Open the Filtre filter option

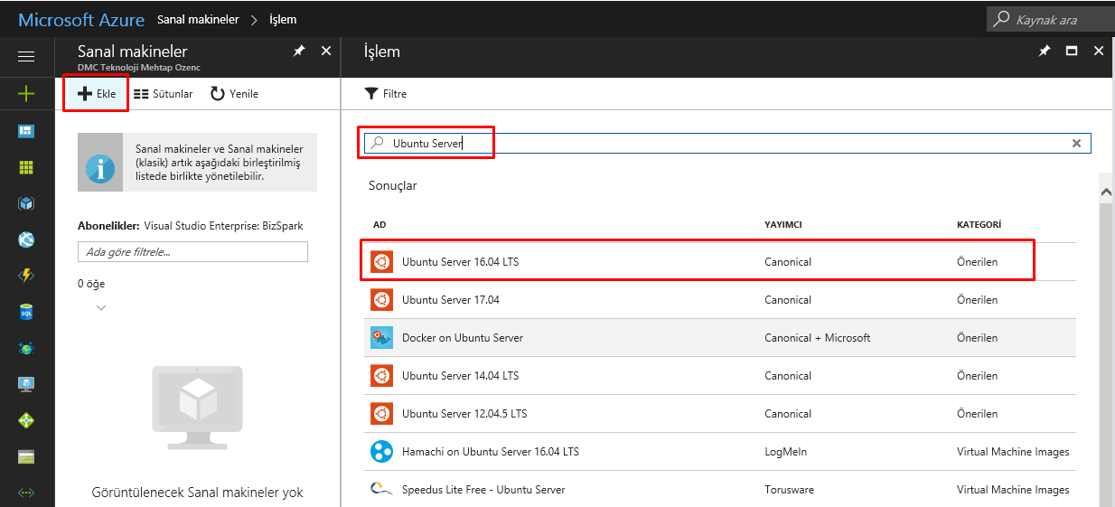386,94
